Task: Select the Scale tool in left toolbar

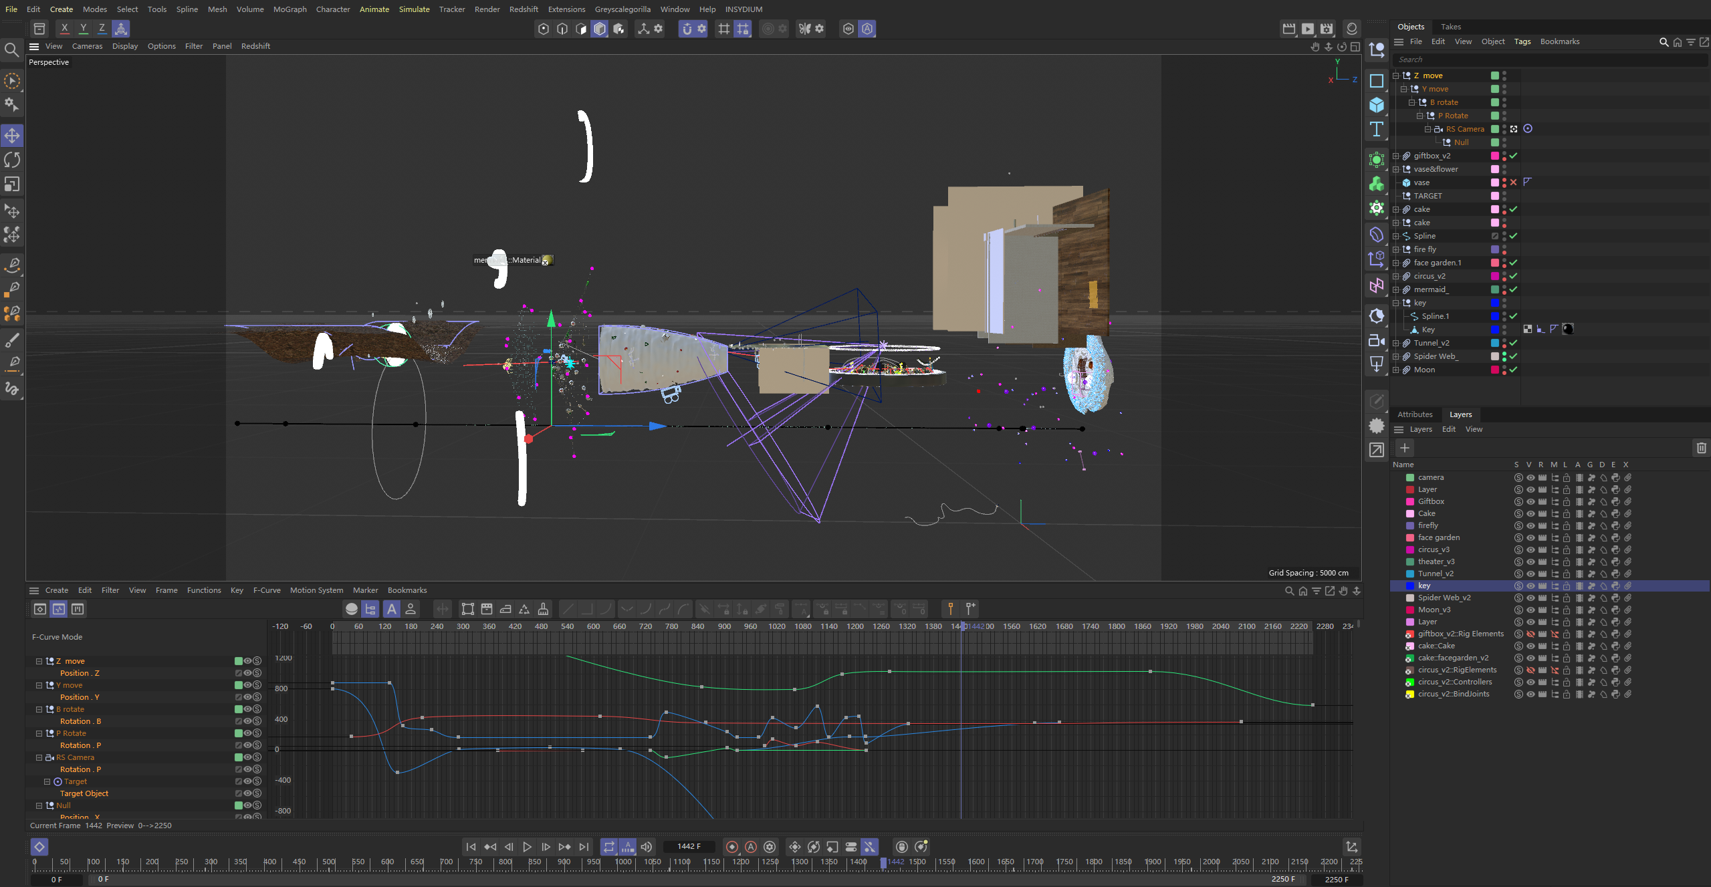Action: tap(12, 184)
